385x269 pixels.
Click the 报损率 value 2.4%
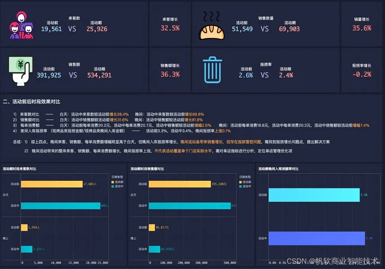point(286,75)
